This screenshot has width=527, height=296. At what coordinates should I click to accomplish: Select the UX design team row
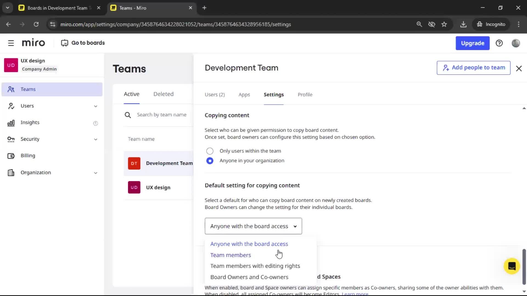[159, 187]
